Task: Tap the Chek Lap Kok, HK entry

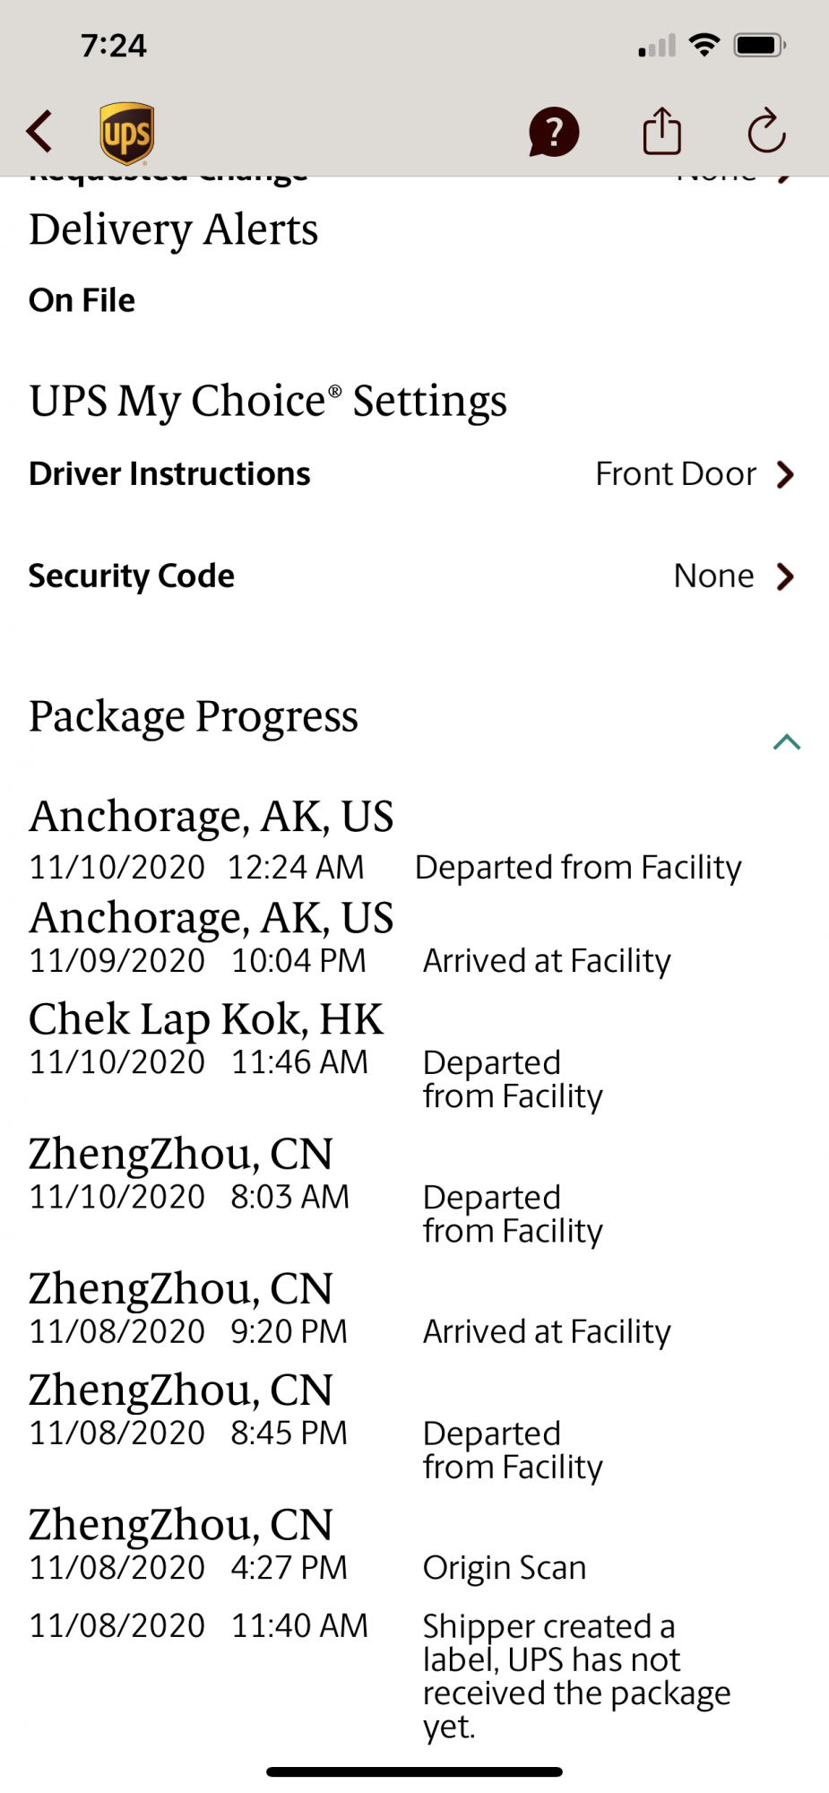Action: [x=206, y=1019]
